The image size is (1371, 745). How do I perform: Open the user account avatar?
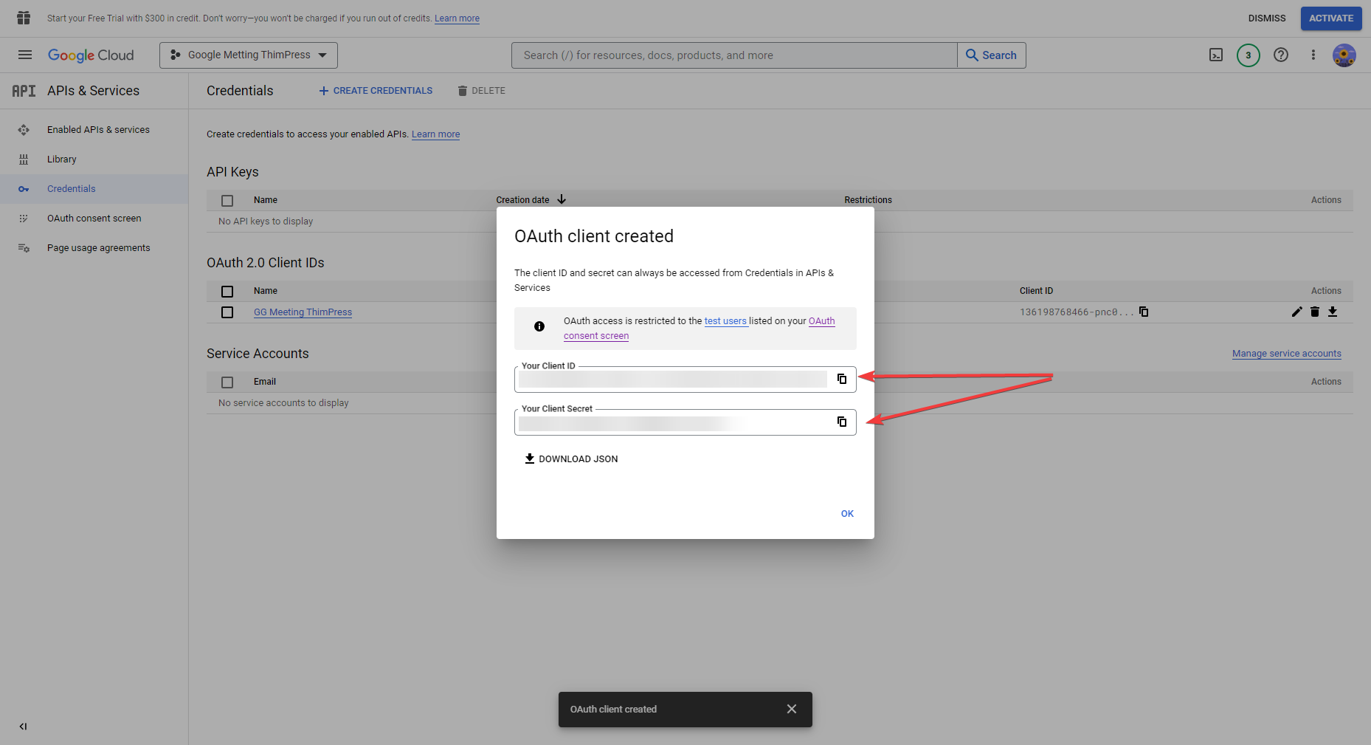pyautogui.click(x=1344, y=55)
